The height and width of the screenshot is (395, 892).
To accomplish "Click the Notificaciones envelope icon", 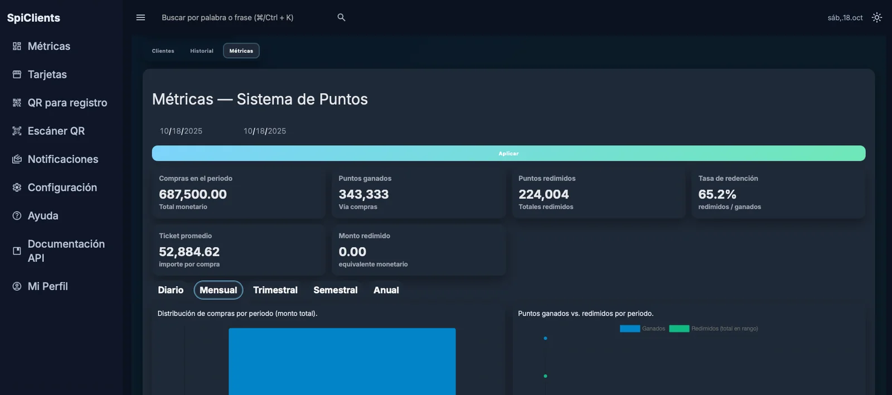I will (x=17, y=159).
